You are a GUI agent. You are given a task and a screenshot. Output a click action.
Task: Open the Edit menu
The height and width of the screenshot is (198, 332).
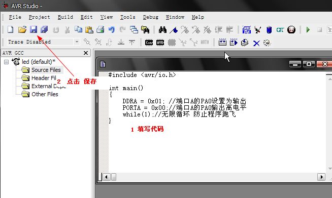(86, 17)
